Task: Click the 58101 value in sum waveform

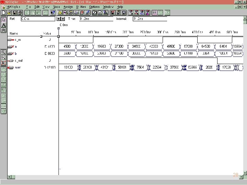Action: (x=122, y=67)
